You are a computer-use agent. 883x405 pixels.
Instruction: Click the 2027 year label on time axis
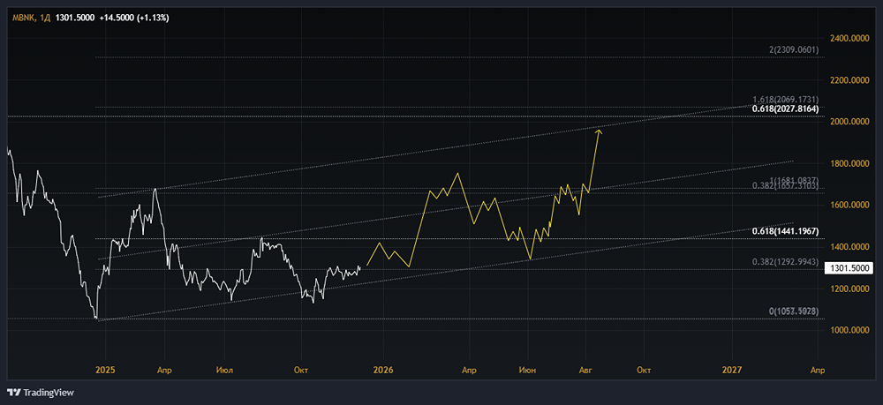[x=731, y=369]
